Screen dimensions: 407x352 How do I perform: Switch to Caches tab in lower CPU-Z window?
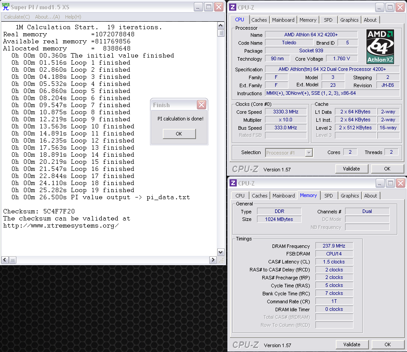(260, 196)
